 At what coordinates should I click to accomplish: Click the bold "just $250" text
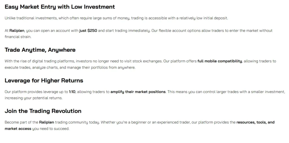pos(88,30)
